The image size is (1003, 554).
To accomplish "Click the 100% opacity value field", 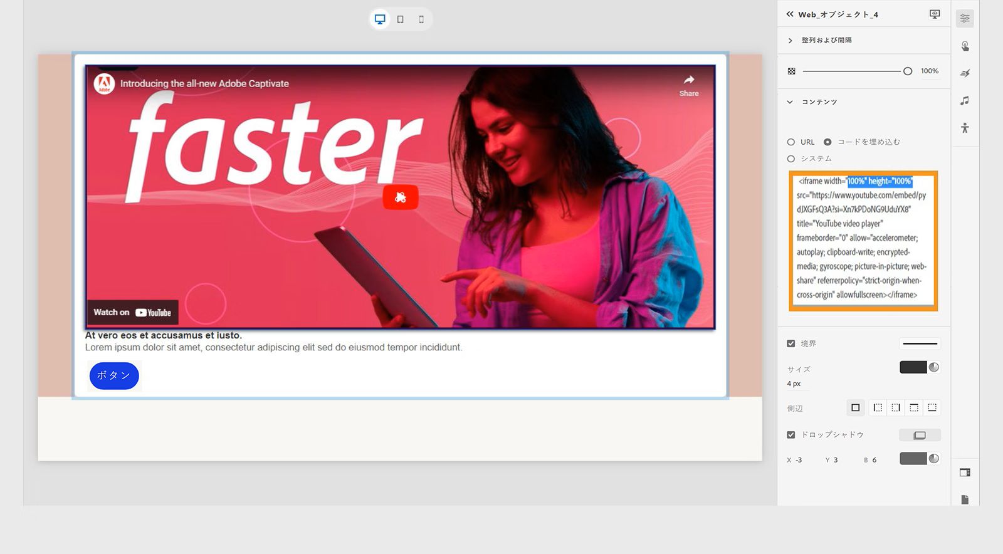I will pyautogui.click(x=930, y=71).
